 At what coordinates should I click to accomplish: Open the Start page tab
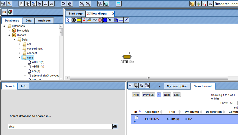76,13
